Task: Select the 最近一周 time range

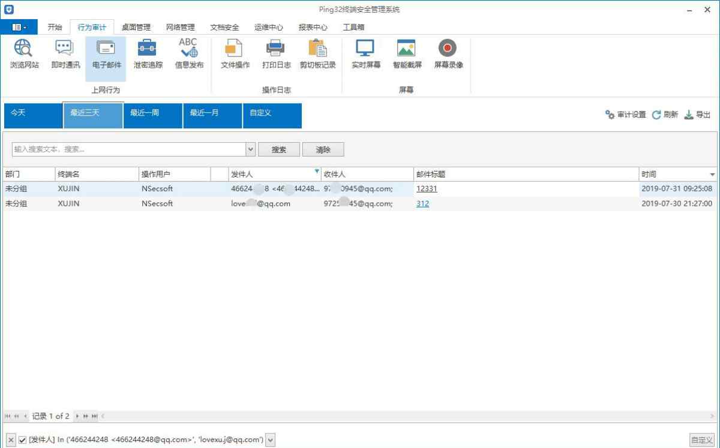Action: pyautogui.click(x=152, y=115)
